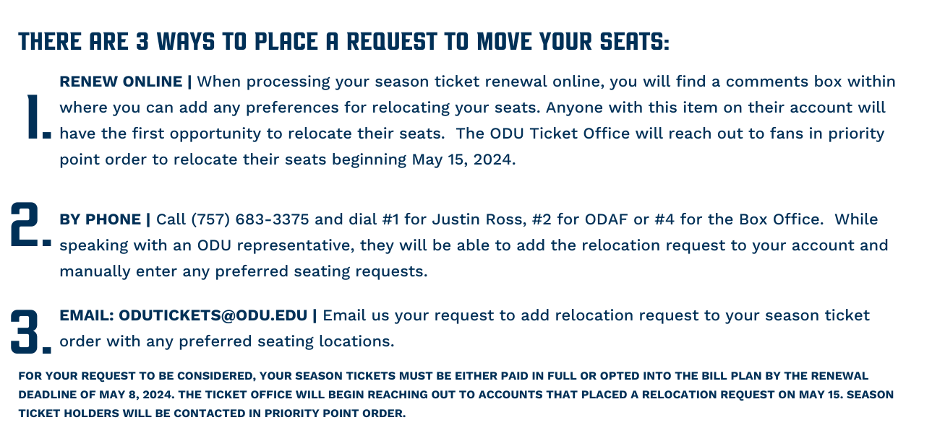932x433 pixels.
Task: Click 'ODU representative' text in step two
Action: tap(275, 245)
